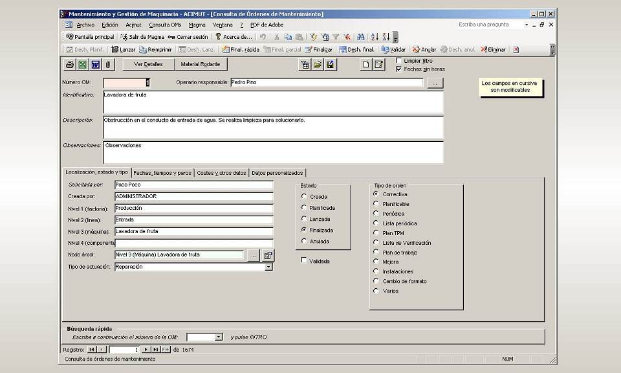Open the paperclip attachments button
Screen dimensions: 621x373
(x=108, y=64)
